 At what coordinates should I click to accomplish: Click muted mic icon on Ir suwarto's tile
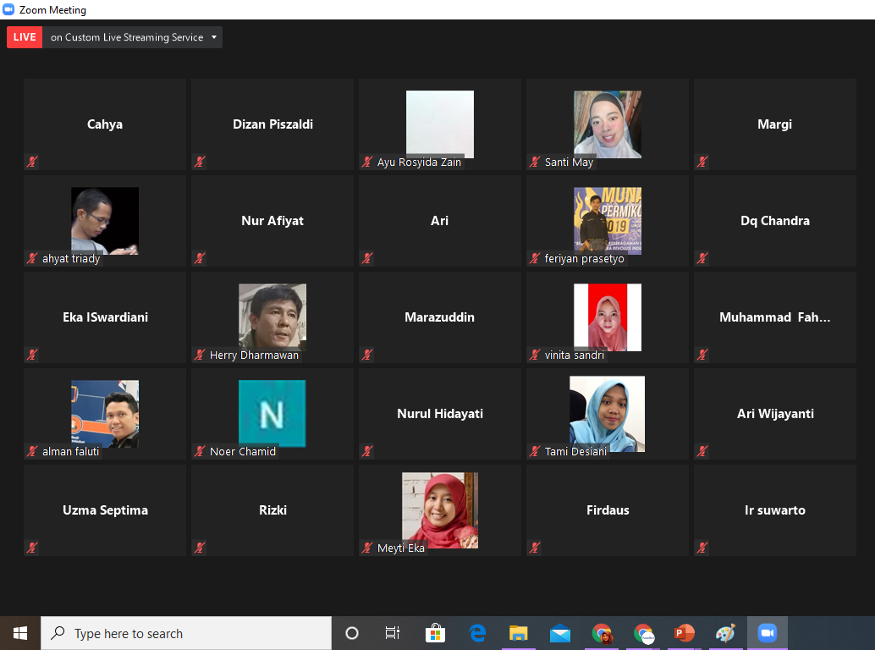[702, 548]
